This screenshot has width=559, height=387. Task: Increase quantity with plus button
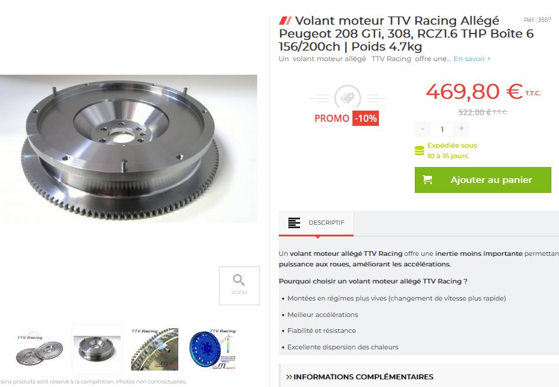point(461,129)
